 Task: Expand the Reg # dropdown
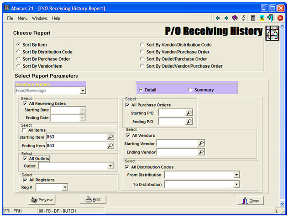click(65, 187)
